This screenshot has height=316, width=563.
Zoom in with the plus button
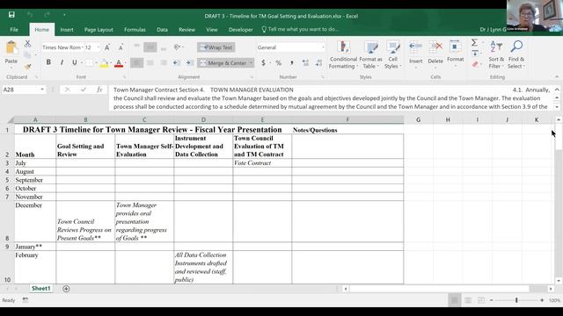pyautogui.click(x=542, y=300)
